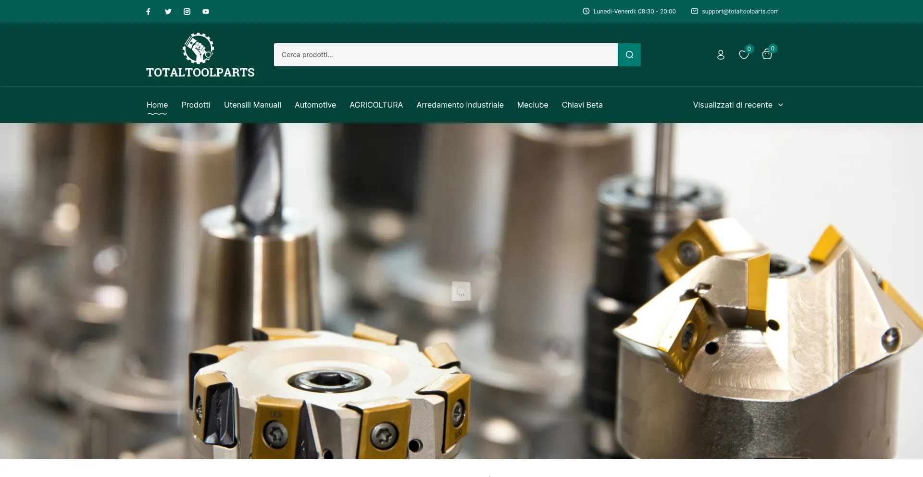
Task: Go to the Home menu item
Action: coord(157,105)
